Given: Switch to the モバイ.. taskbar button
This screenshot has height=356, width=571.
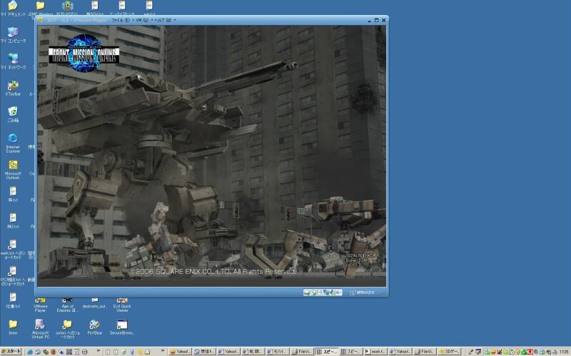Looking at the screenshot, I should tap(277, 352).
